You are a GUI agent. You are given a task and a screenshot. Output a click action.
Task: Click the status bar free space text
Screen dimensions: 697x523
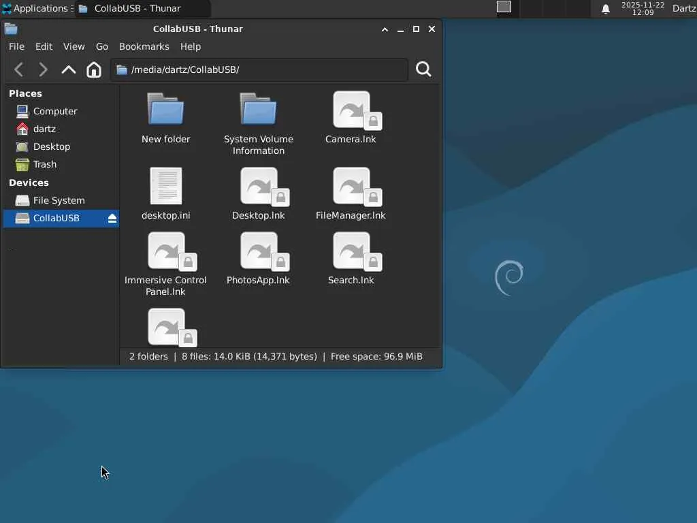pos(376,357)
